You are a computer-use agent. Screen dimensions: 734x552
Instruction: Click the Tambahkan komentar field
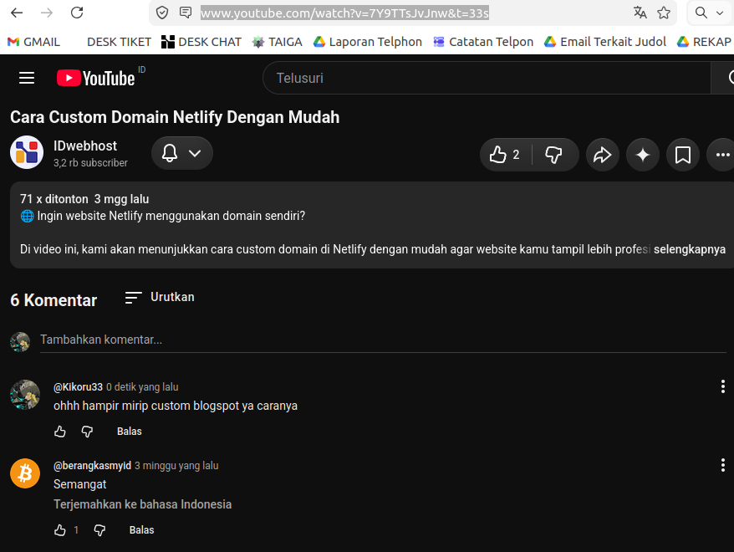(383, 340)
